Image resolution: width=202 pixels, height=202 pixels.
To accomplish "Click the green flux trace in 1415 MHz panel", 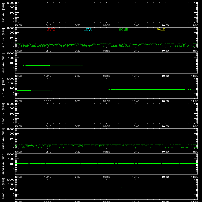I will click(x=106, y=90).
